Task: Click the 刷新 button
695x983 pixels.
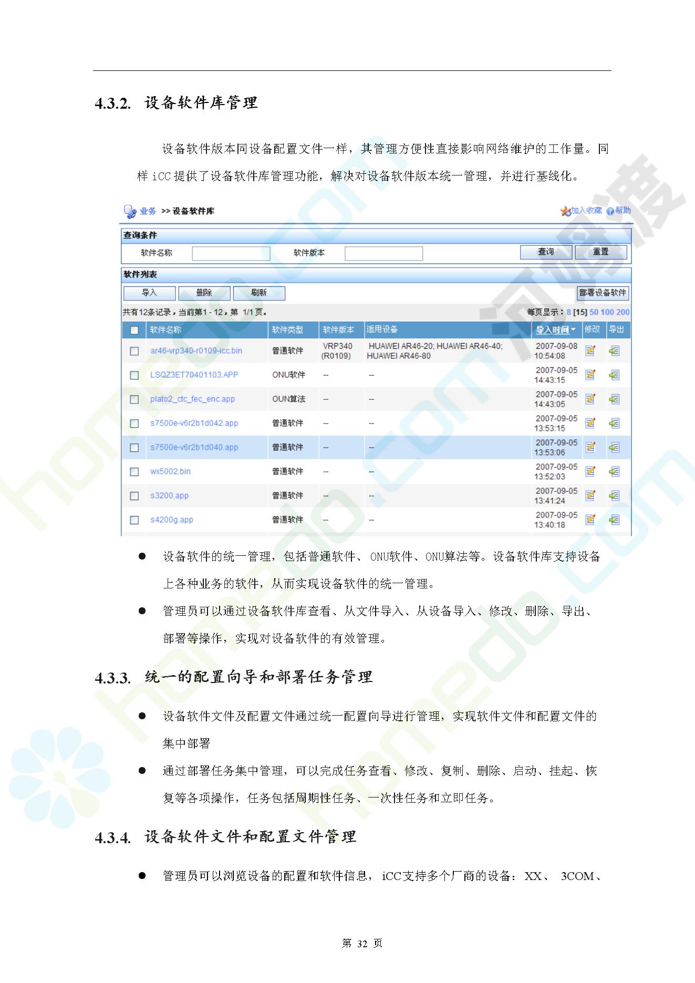Action: 259,293
